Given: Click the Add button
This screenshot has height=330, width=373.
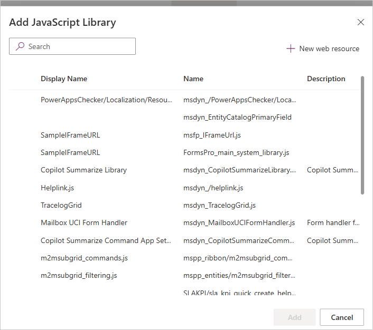Looking at the screenshot, I should point(294,317).
